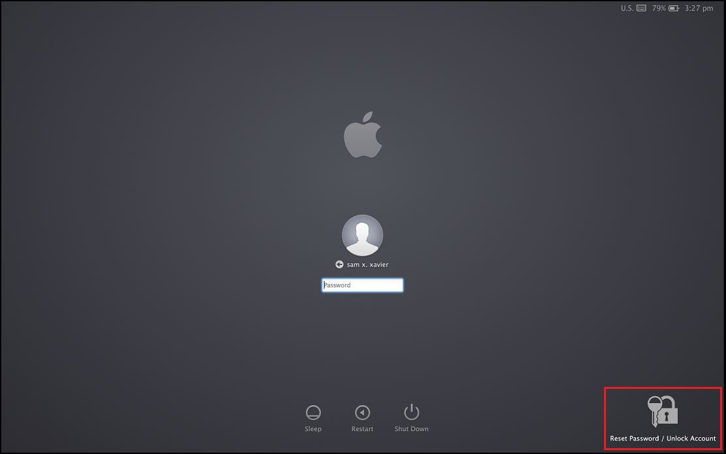
Task: Click the user avatar picture
Action: click(362, 236)
